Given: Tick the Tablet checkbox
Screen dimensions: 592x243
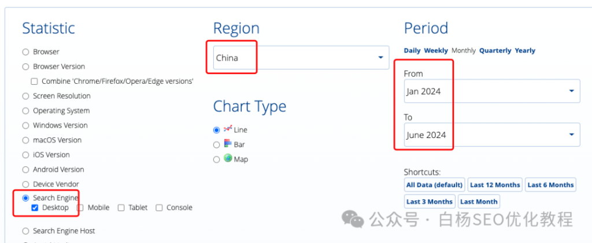Looking at the screenshot, I should click(121, 208).
